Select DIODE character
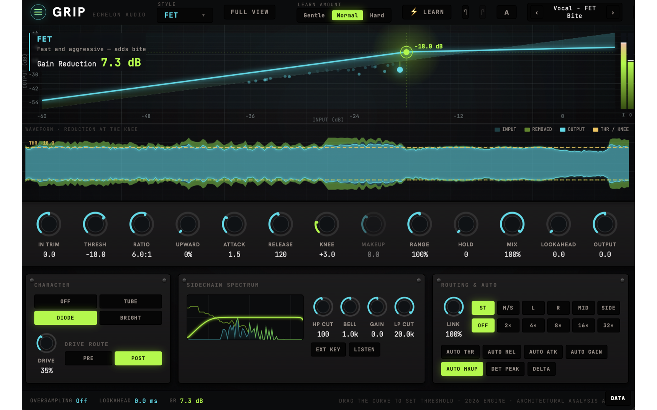This screenshot has width=657, height=410. click(x=66, y=318)
